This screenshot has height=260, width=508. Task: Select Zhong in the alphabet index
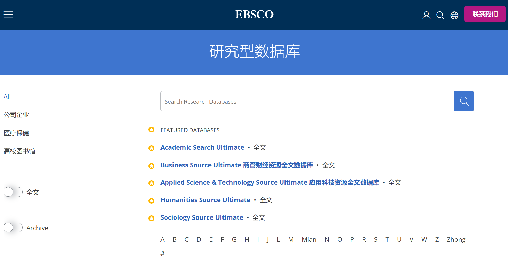[x=456, y=239]
